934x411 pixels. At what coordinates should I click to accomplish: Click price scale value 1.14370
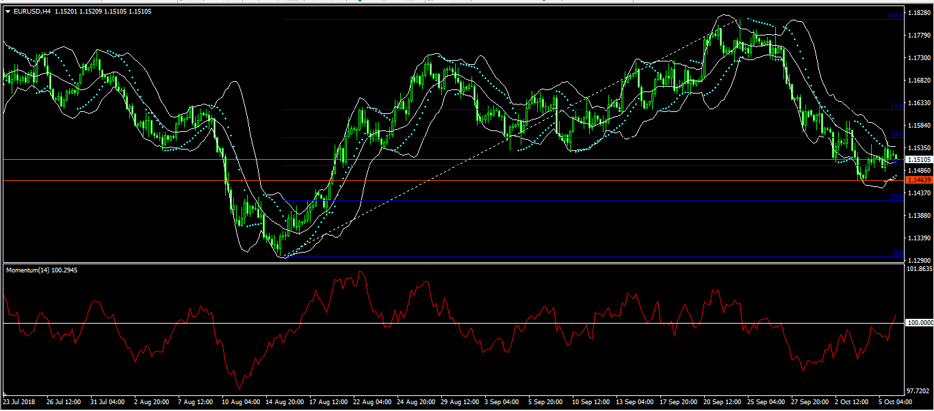coord(918,193)
